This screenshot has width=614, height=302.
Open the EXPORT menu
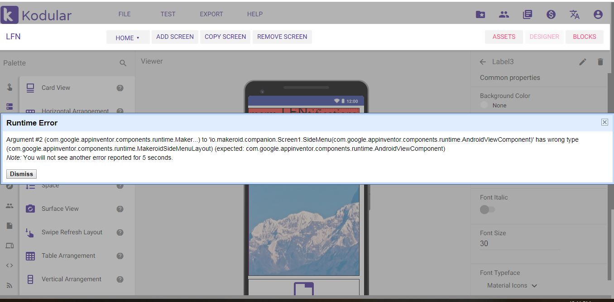click(x=211, y=14)
